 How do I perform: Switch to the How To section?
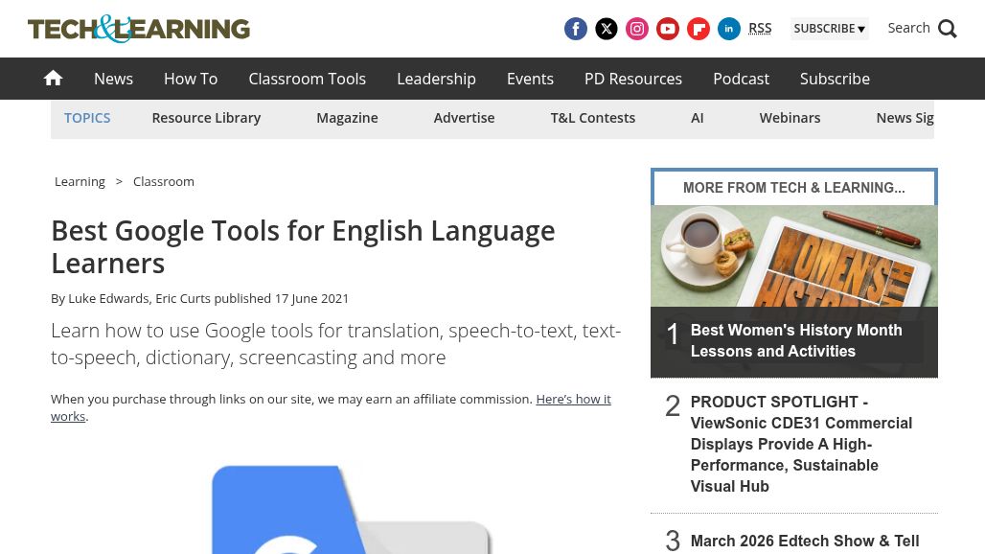click(190, 79)
